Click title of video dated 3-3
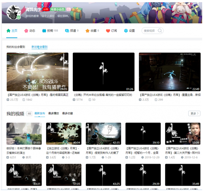 pyautogui.click(x=63, y=151)
